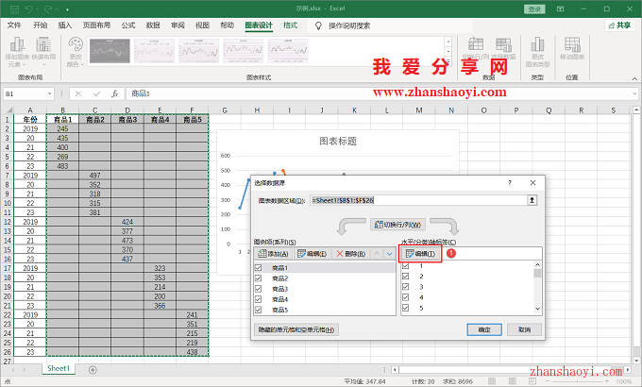Click chart styles gallery down arrow
642x387 pixels.
coord(448,52)
